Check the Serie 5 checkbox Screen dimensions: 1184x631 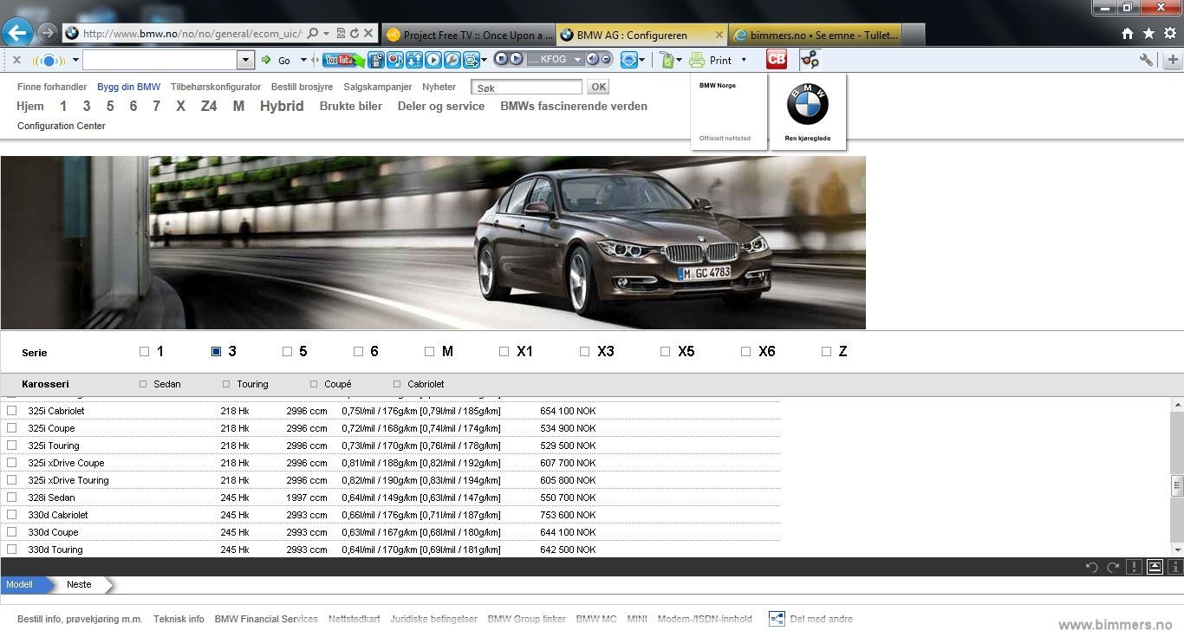click(x=287, y=352)
